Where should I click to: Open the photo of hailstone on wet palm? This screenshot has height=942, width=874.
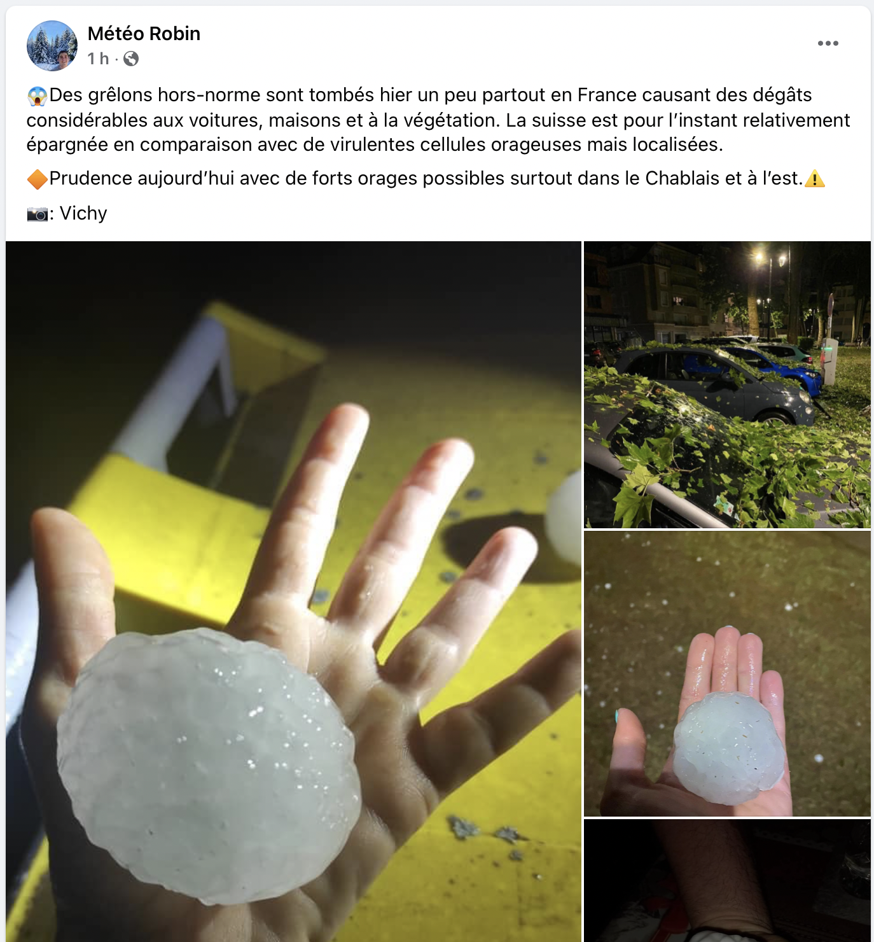tap(727, 673)
